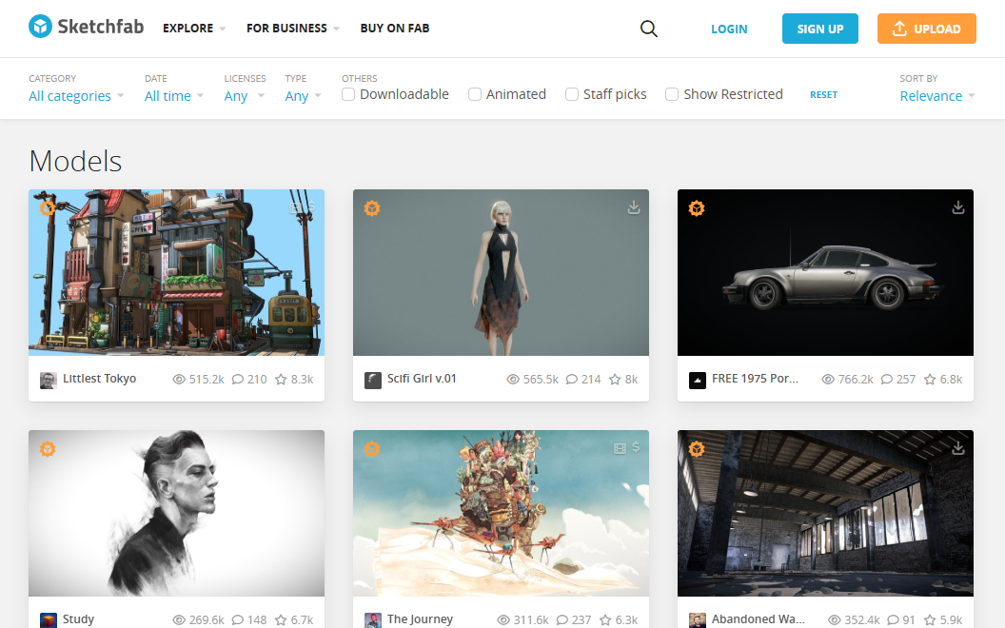Click the Sketchfab logo
Screen dimensions: 1005x628
[x=86, y=28]
